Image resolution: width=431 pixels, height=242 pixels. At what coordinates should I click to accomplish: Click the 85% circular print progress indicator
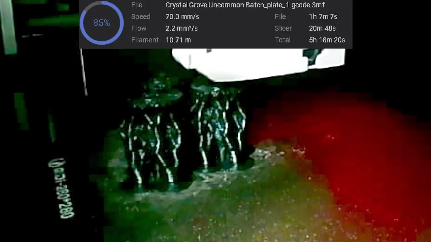point(102,23)
